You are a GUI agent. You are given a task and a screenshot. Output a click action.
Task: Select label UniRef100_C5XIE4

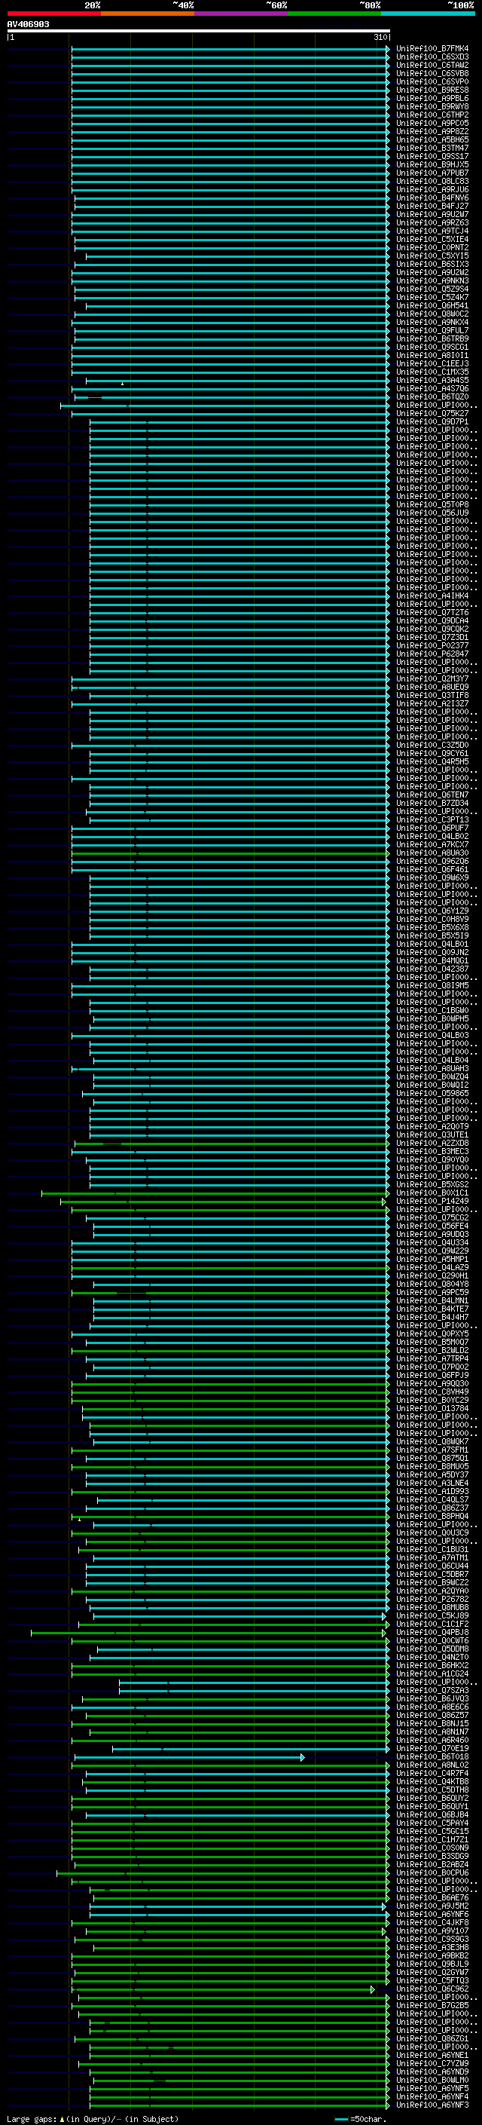[x=432, y=239]
